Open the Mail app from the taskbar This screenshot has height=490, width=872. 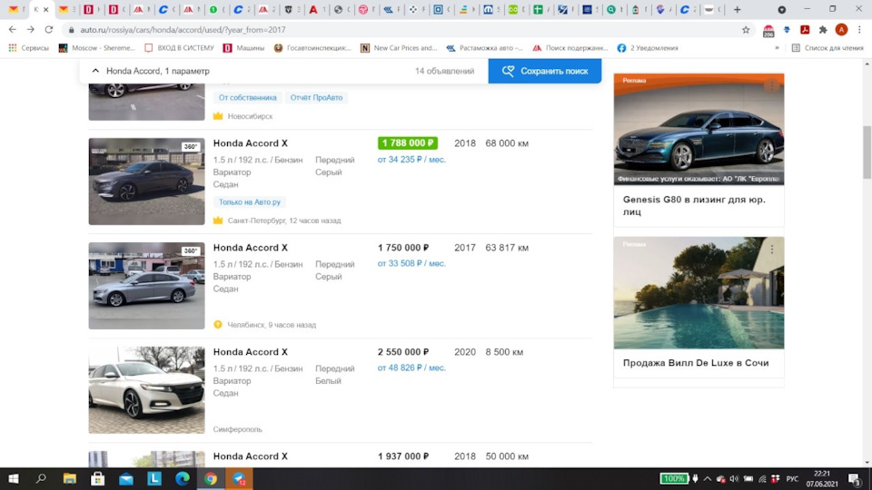[126, 479]
